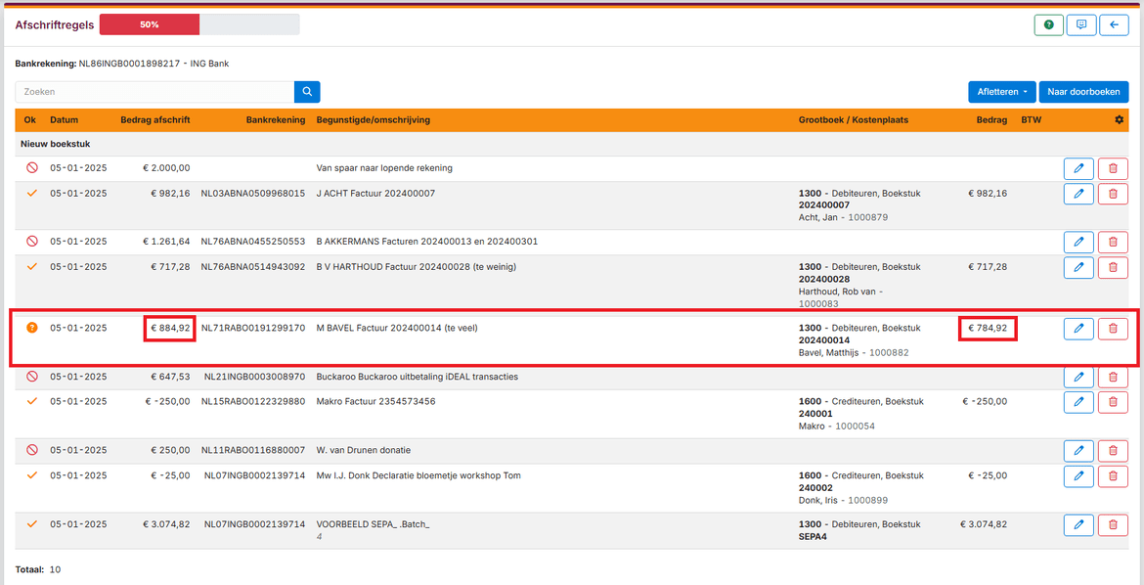Edit the M BAVEL Factuur row

tap(1078, 329)
